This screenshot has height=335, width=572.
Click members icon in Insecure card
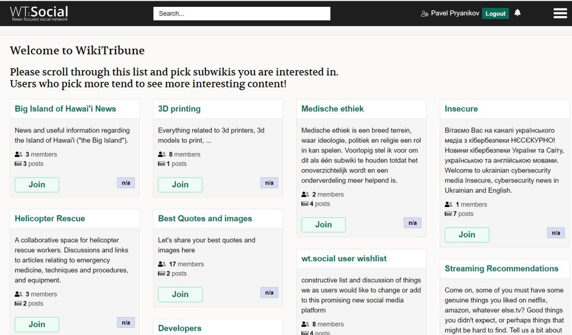(449, 204)
